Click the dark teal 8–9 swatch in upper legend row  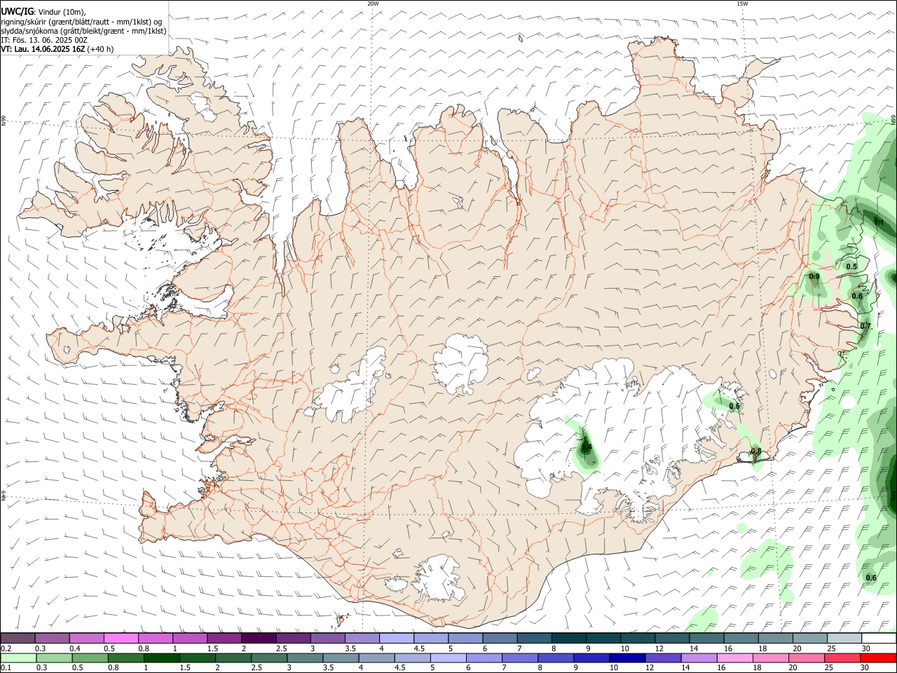pos(568,639)
